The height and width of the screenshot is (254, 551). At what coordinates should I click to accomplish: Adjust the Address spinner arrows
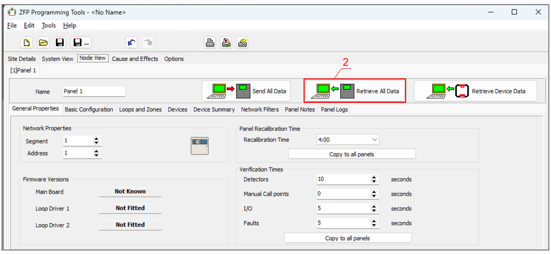(96, 153)
